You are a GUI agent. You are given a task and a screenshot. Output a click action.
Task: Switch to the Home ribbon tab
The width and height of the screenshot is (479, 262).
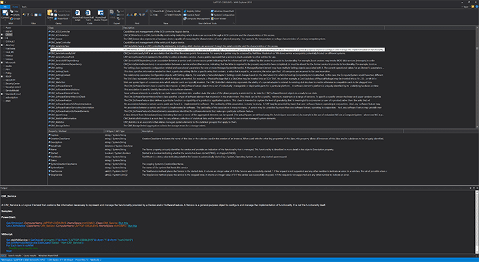(x=15, y=7)
